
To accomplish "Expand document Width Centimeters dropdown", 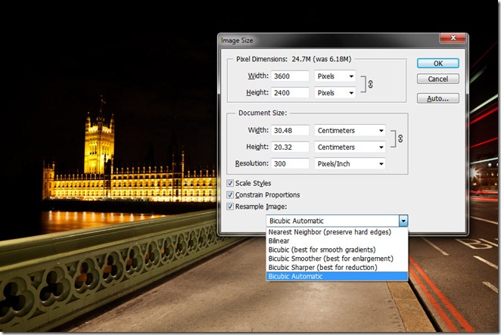I will (x=350, y=130).
